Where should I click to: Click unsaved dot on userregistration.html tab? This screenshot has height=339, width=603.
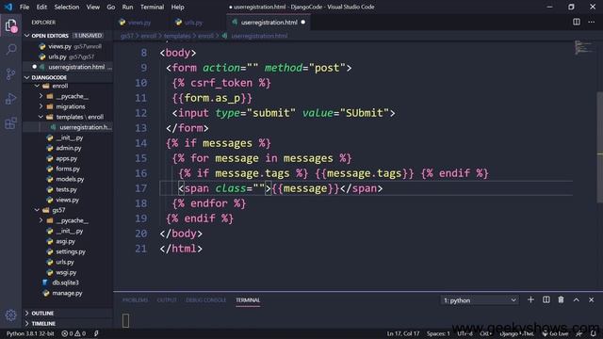(x=303, y=23)
